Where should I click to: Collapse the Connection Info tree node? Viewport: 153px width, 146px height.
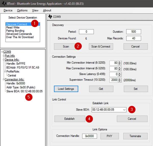(x=4, y=79)
